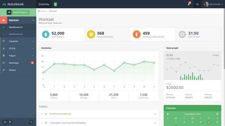Open the notifications bell icon
The image size is (225, 126).
click(189, 4)
